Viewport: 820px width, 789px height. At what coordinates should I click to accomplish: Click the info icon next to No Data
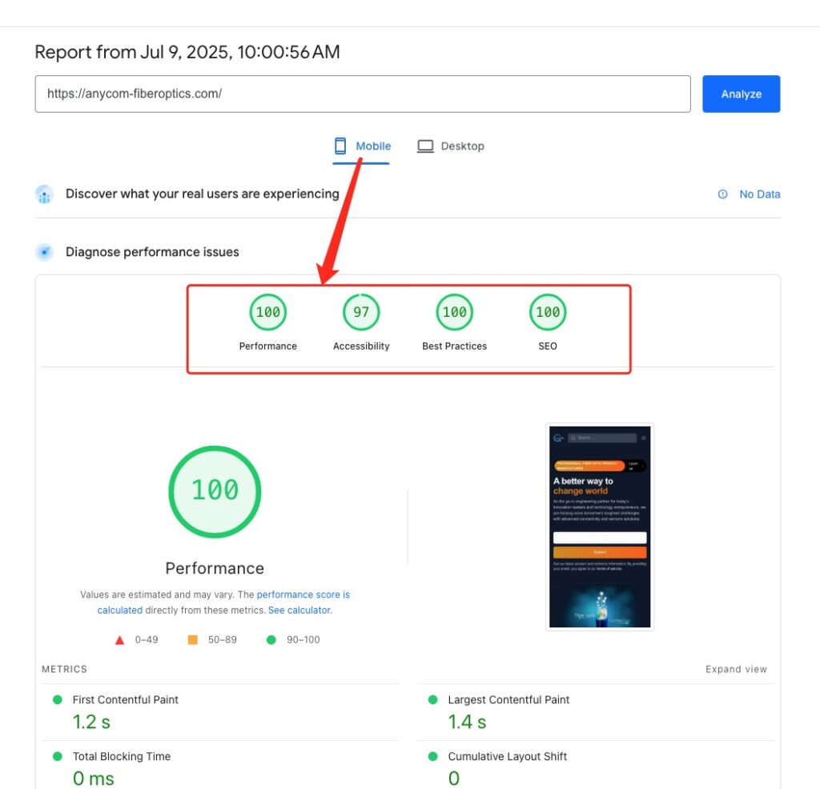pyautogui.click(x=722, y=194)
